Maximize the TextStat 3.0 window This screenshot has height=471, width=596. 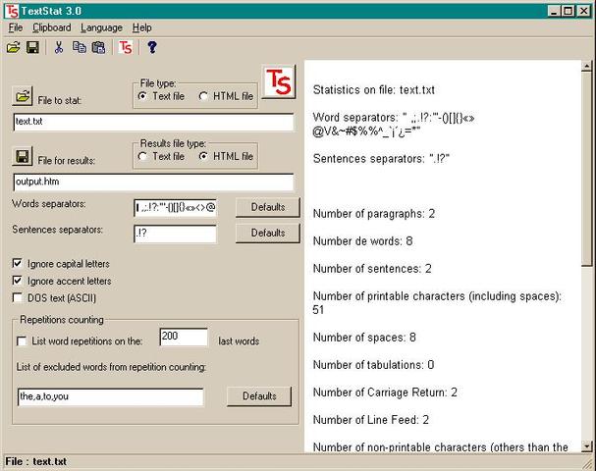[x=568, y=11]
